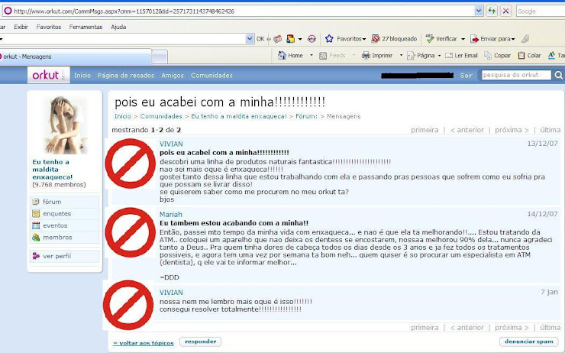
Task: Click the Imprimir printer icon
Action: click(x=366, y=56)
